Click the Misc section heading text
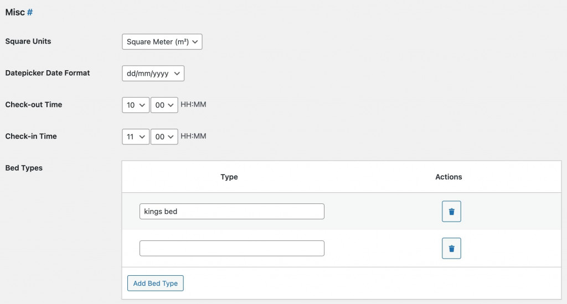 15,12
